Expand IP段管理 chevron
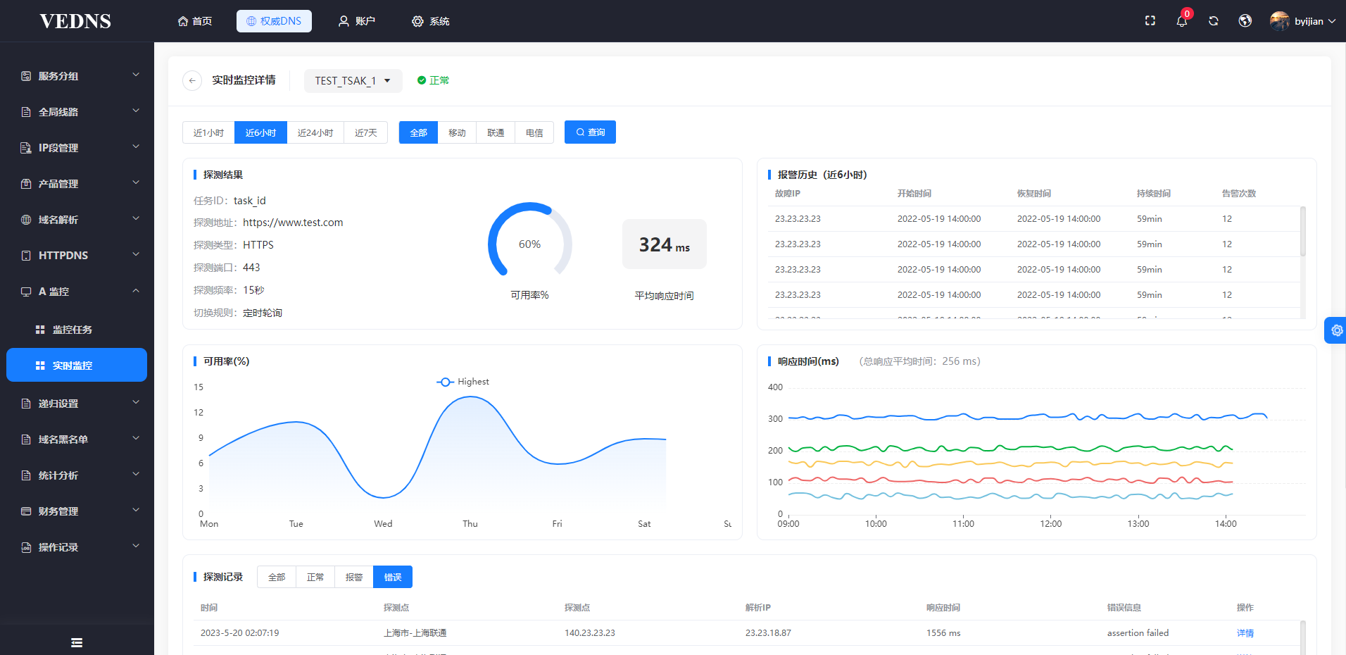 pyautogui.click(x=136, y=146)
